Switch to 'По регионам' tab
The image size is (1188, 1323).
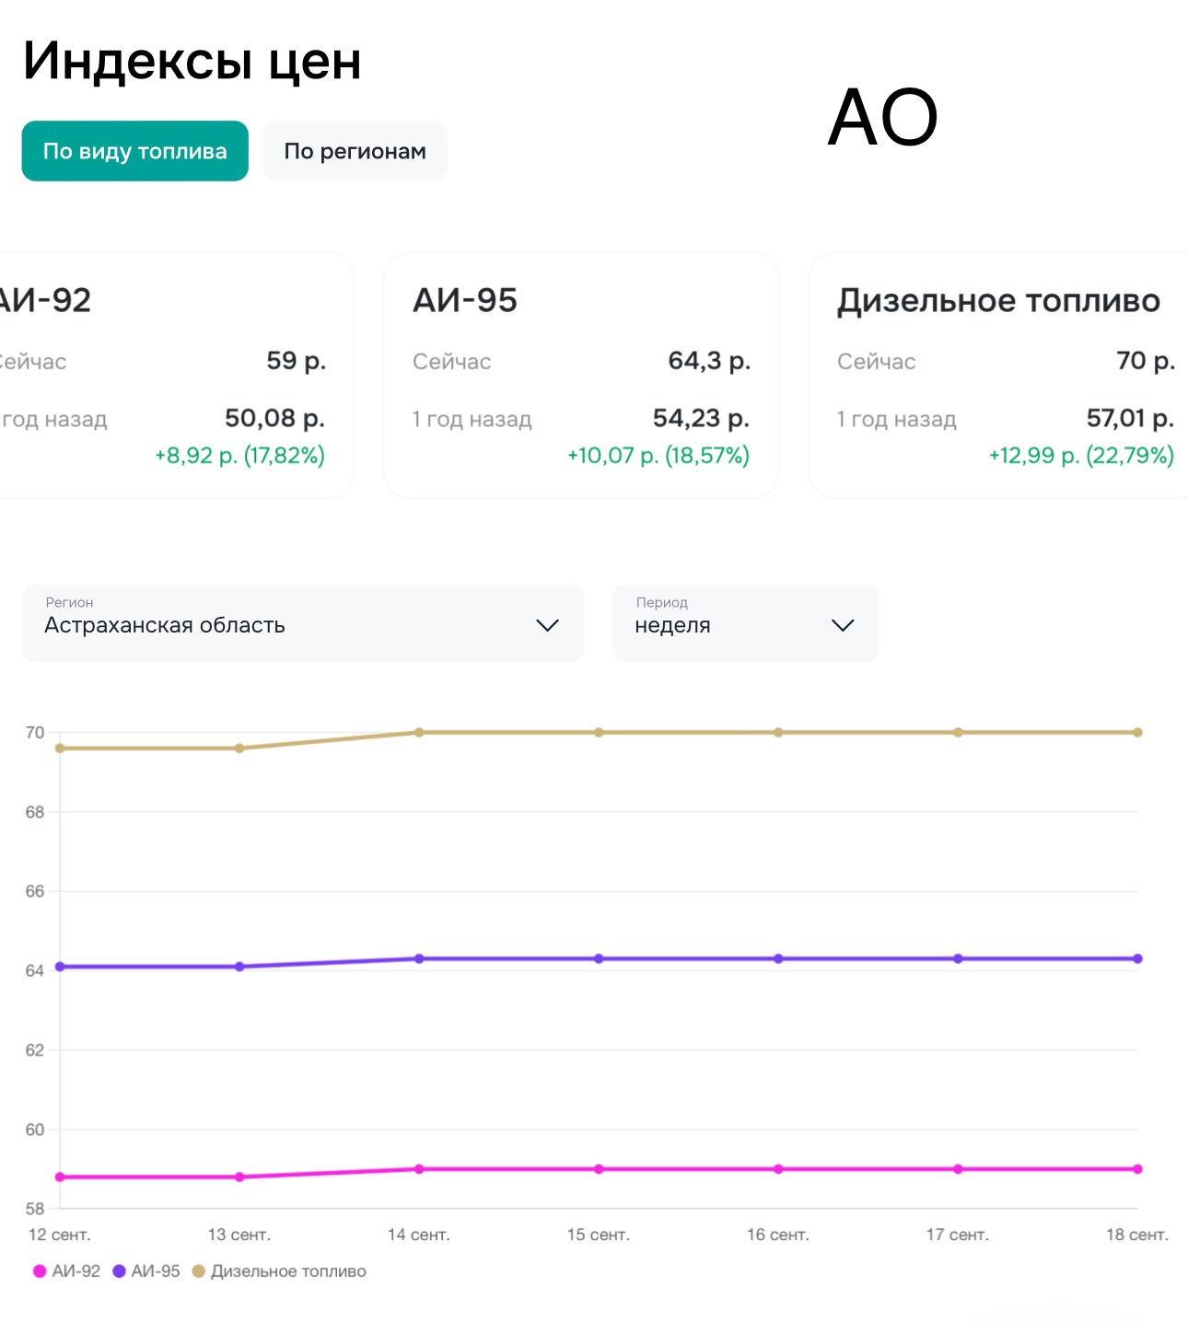pyautogui.click(x=355, y=151)
